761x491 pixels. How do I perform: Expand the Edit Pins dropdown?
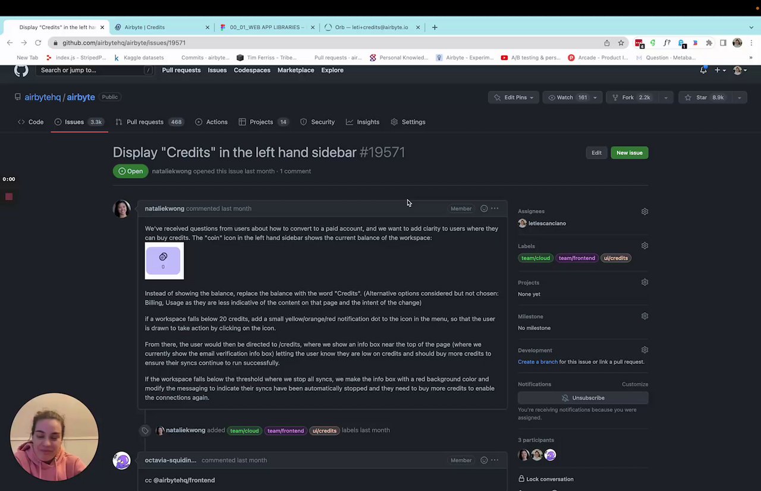(514, 97)
